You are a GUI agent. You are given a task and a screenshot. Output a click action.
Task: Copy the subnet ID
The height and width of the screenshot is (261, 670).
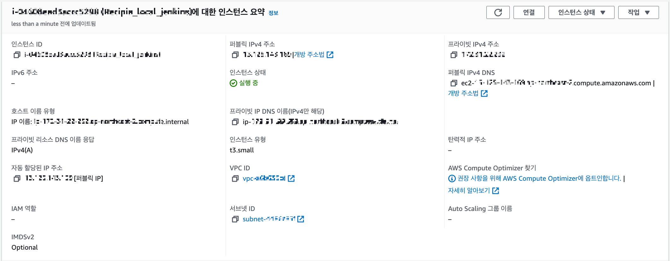coord(234,219)
